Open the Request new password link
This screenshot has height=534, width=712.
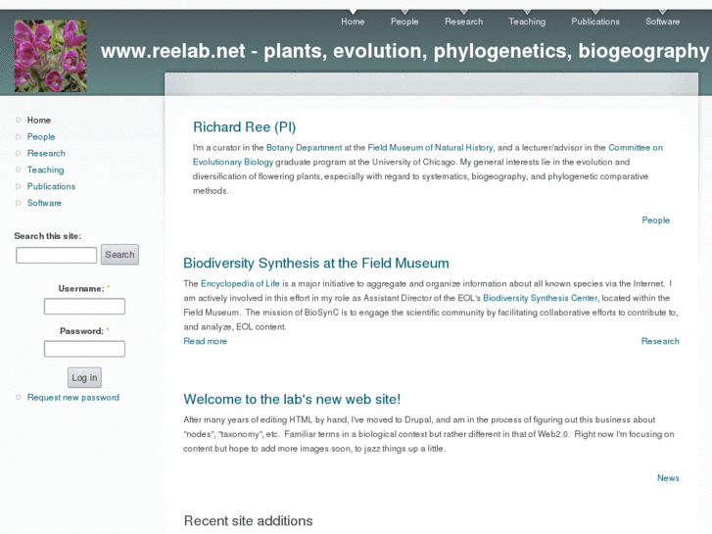pyautogui.click(x=73, y=398)
